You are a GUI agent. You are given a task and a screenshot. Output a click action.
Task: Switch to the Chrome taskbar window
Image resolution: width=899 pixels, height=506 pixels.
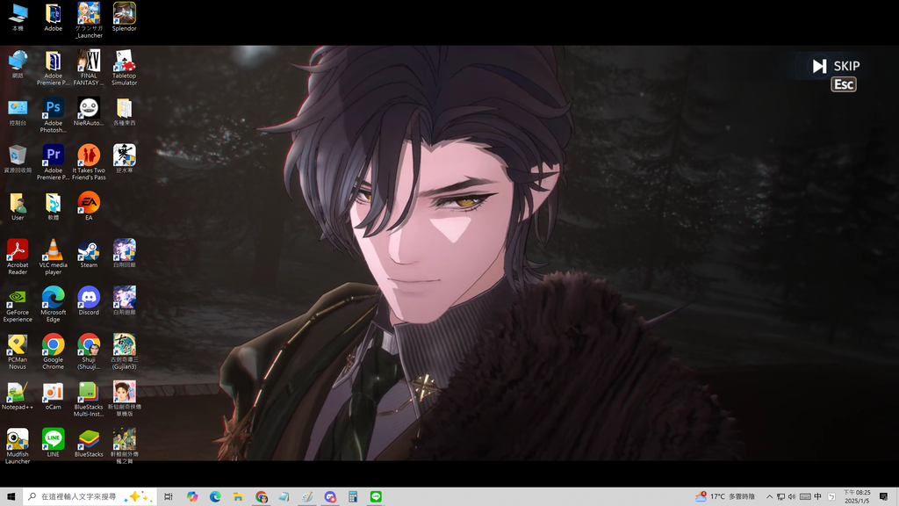click(262, 497)
